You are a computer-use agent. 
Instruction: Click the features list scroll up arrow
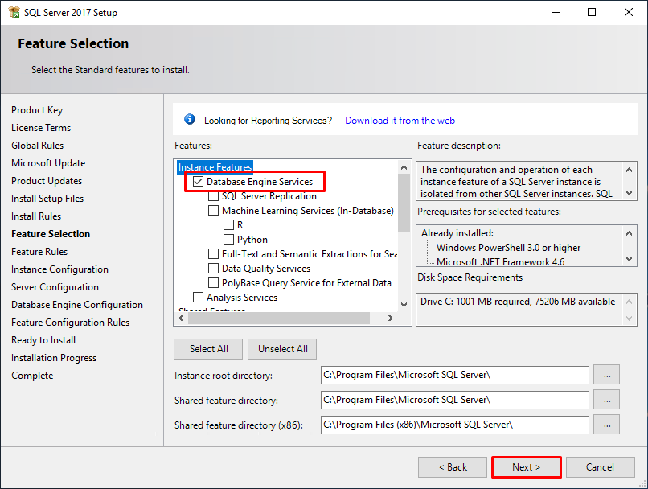(404, 167)
